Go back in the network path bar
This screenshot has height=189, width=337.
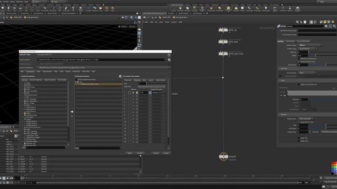[144, 17]
